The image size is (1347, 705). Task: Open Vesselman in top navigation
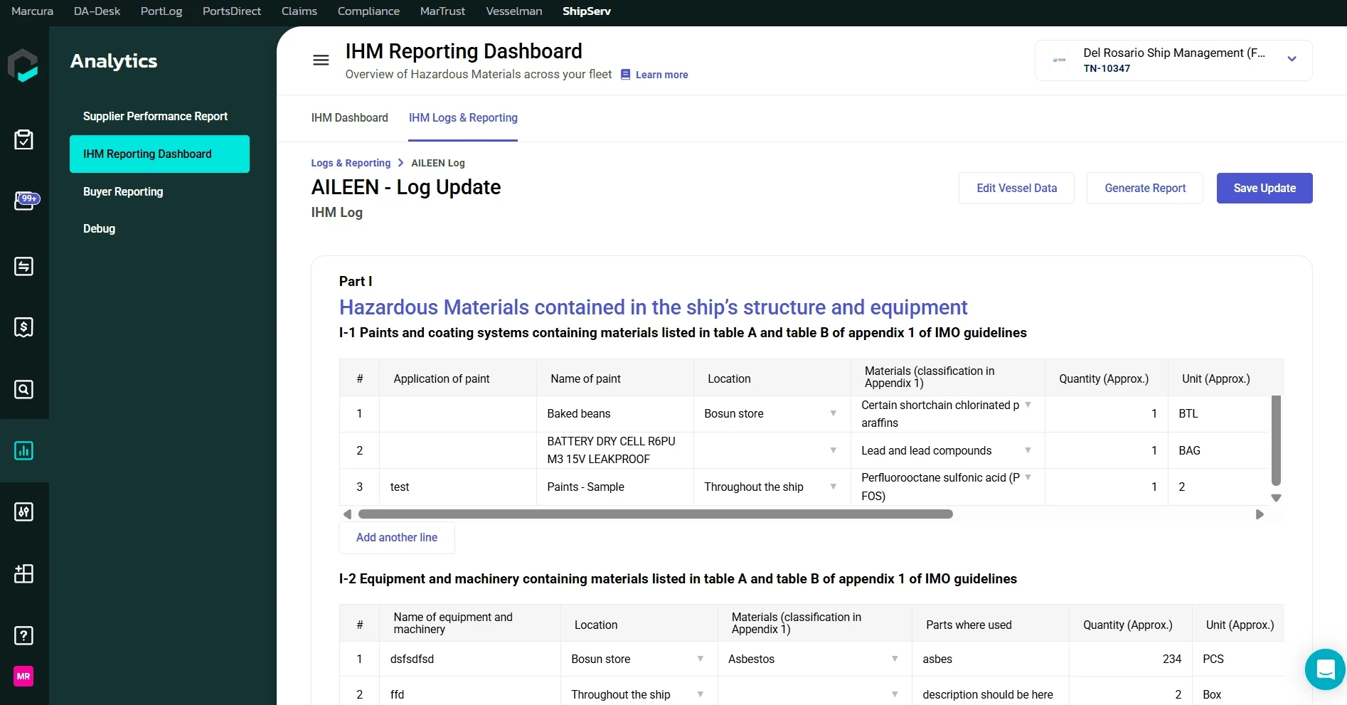(514, 11)
